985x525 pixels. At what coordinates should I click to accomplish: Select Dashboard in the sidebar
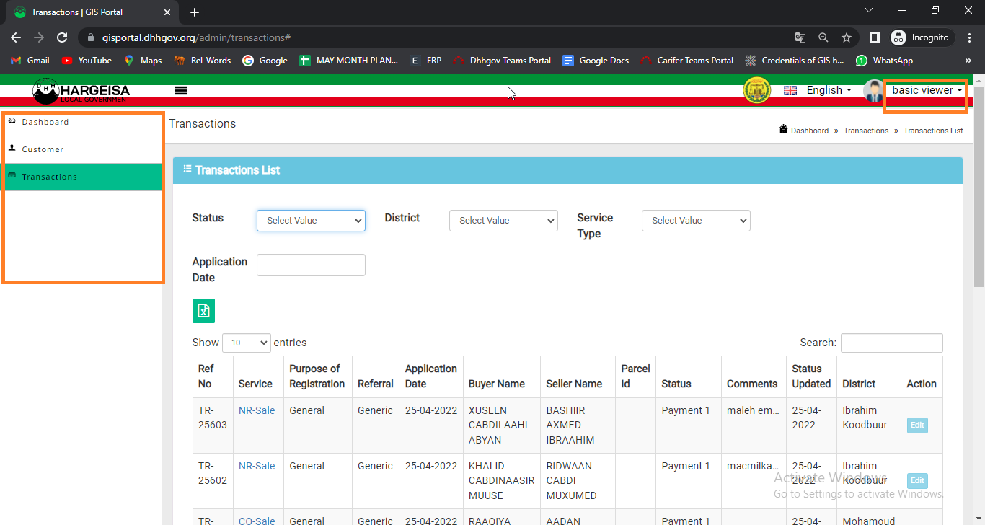81,122
